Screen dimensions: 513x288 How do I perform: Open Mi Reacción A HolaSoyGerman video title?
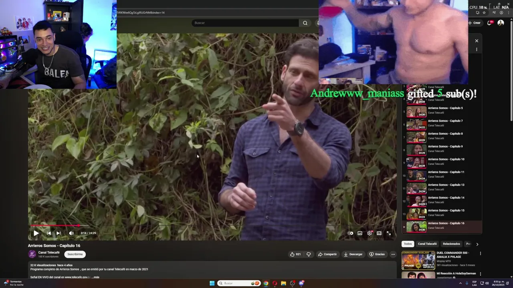pos(456,274)
